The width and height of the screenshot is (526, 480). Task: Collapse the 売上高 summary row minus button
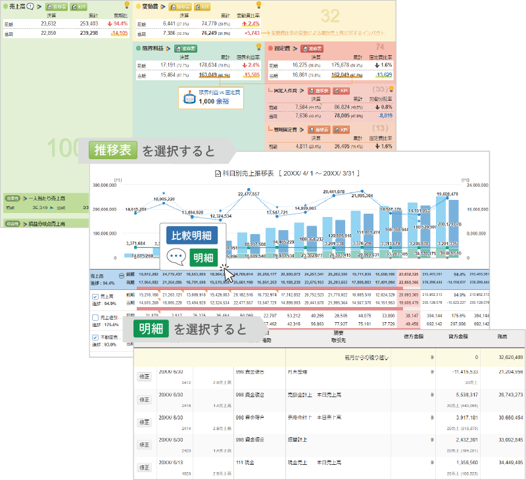(122, 277)
